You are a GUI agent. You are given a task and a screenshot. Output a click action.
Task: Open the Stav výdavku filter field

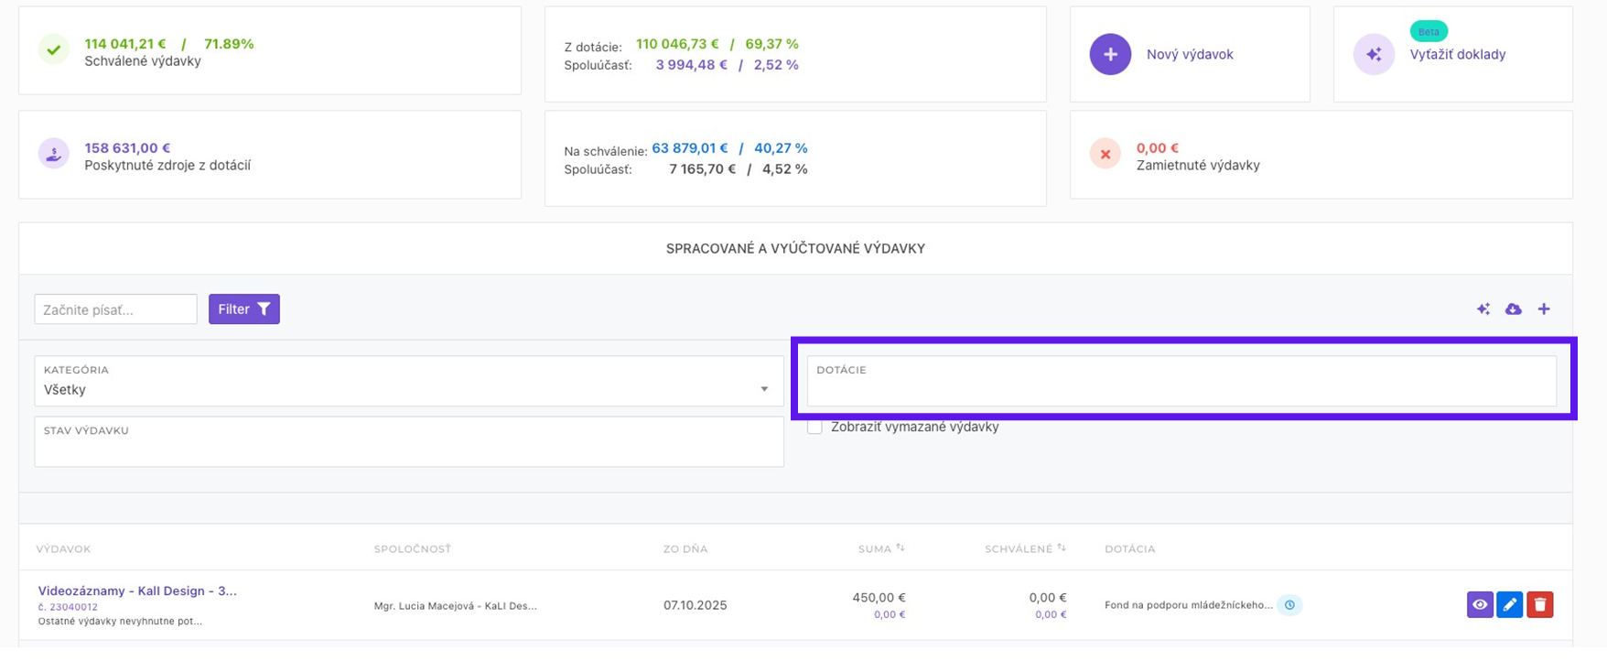click(x=408, y=442)
